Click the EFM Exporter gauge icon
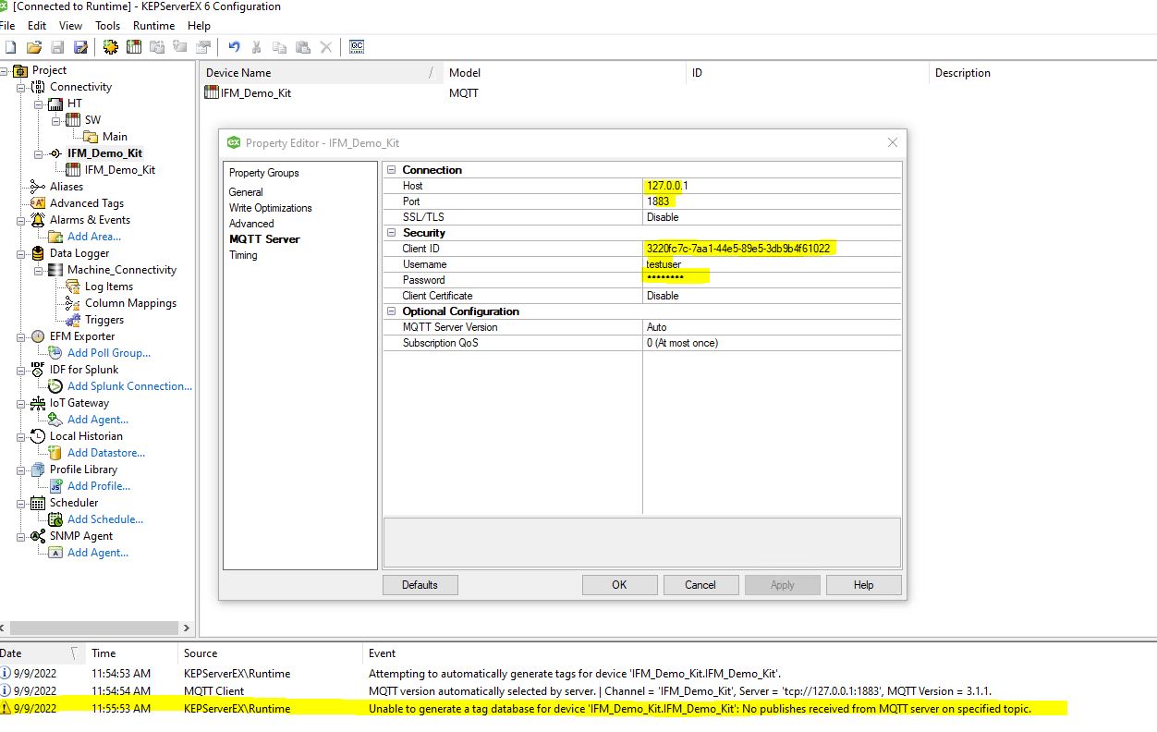The image size is (1157, 732). tap(38, 336)
